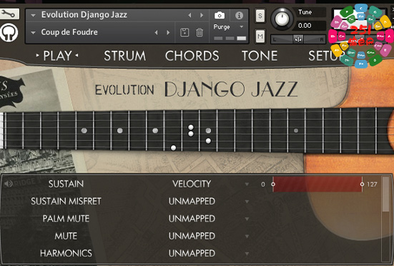The width and height of the screenshot is (394, 266).
Task: Mute the instrument with M button
Action: click(x=260, y=36)
